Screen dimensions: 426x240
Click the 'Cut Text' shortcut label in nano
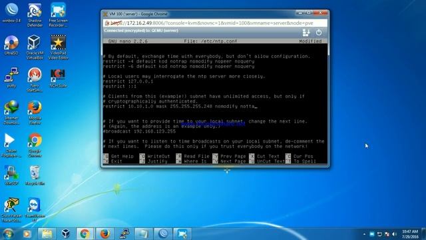268,157
